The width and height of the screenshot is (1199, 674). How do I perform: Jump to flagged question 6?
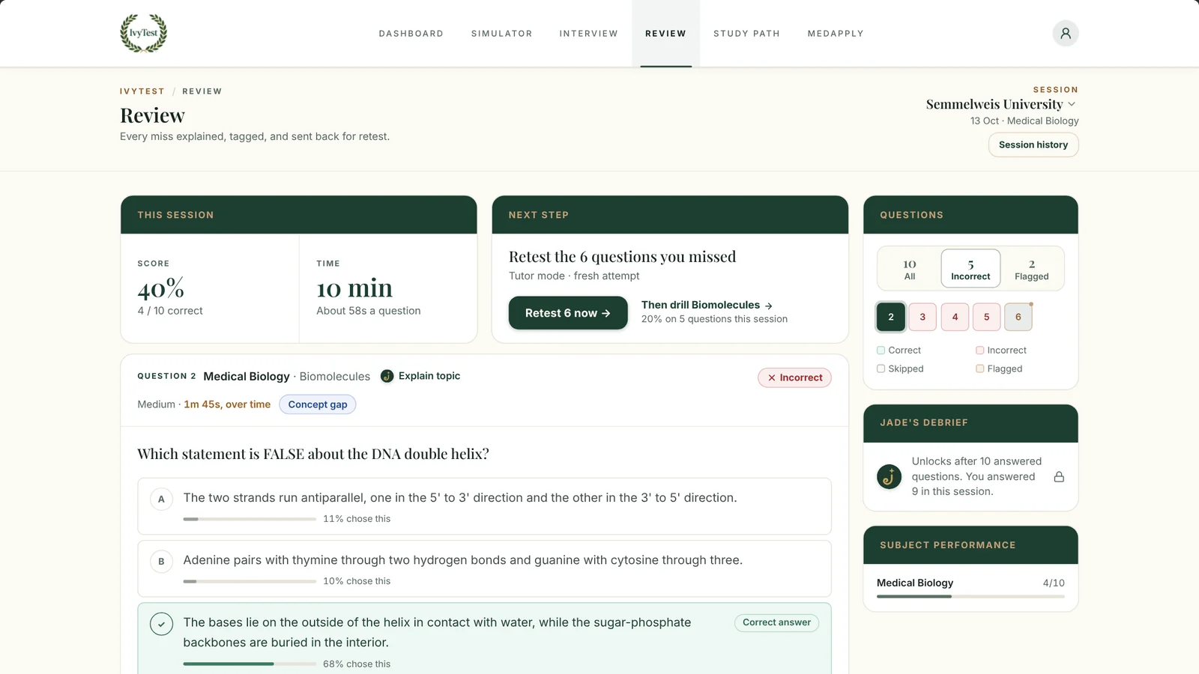pyautogui.click(x=1018, y=317)
